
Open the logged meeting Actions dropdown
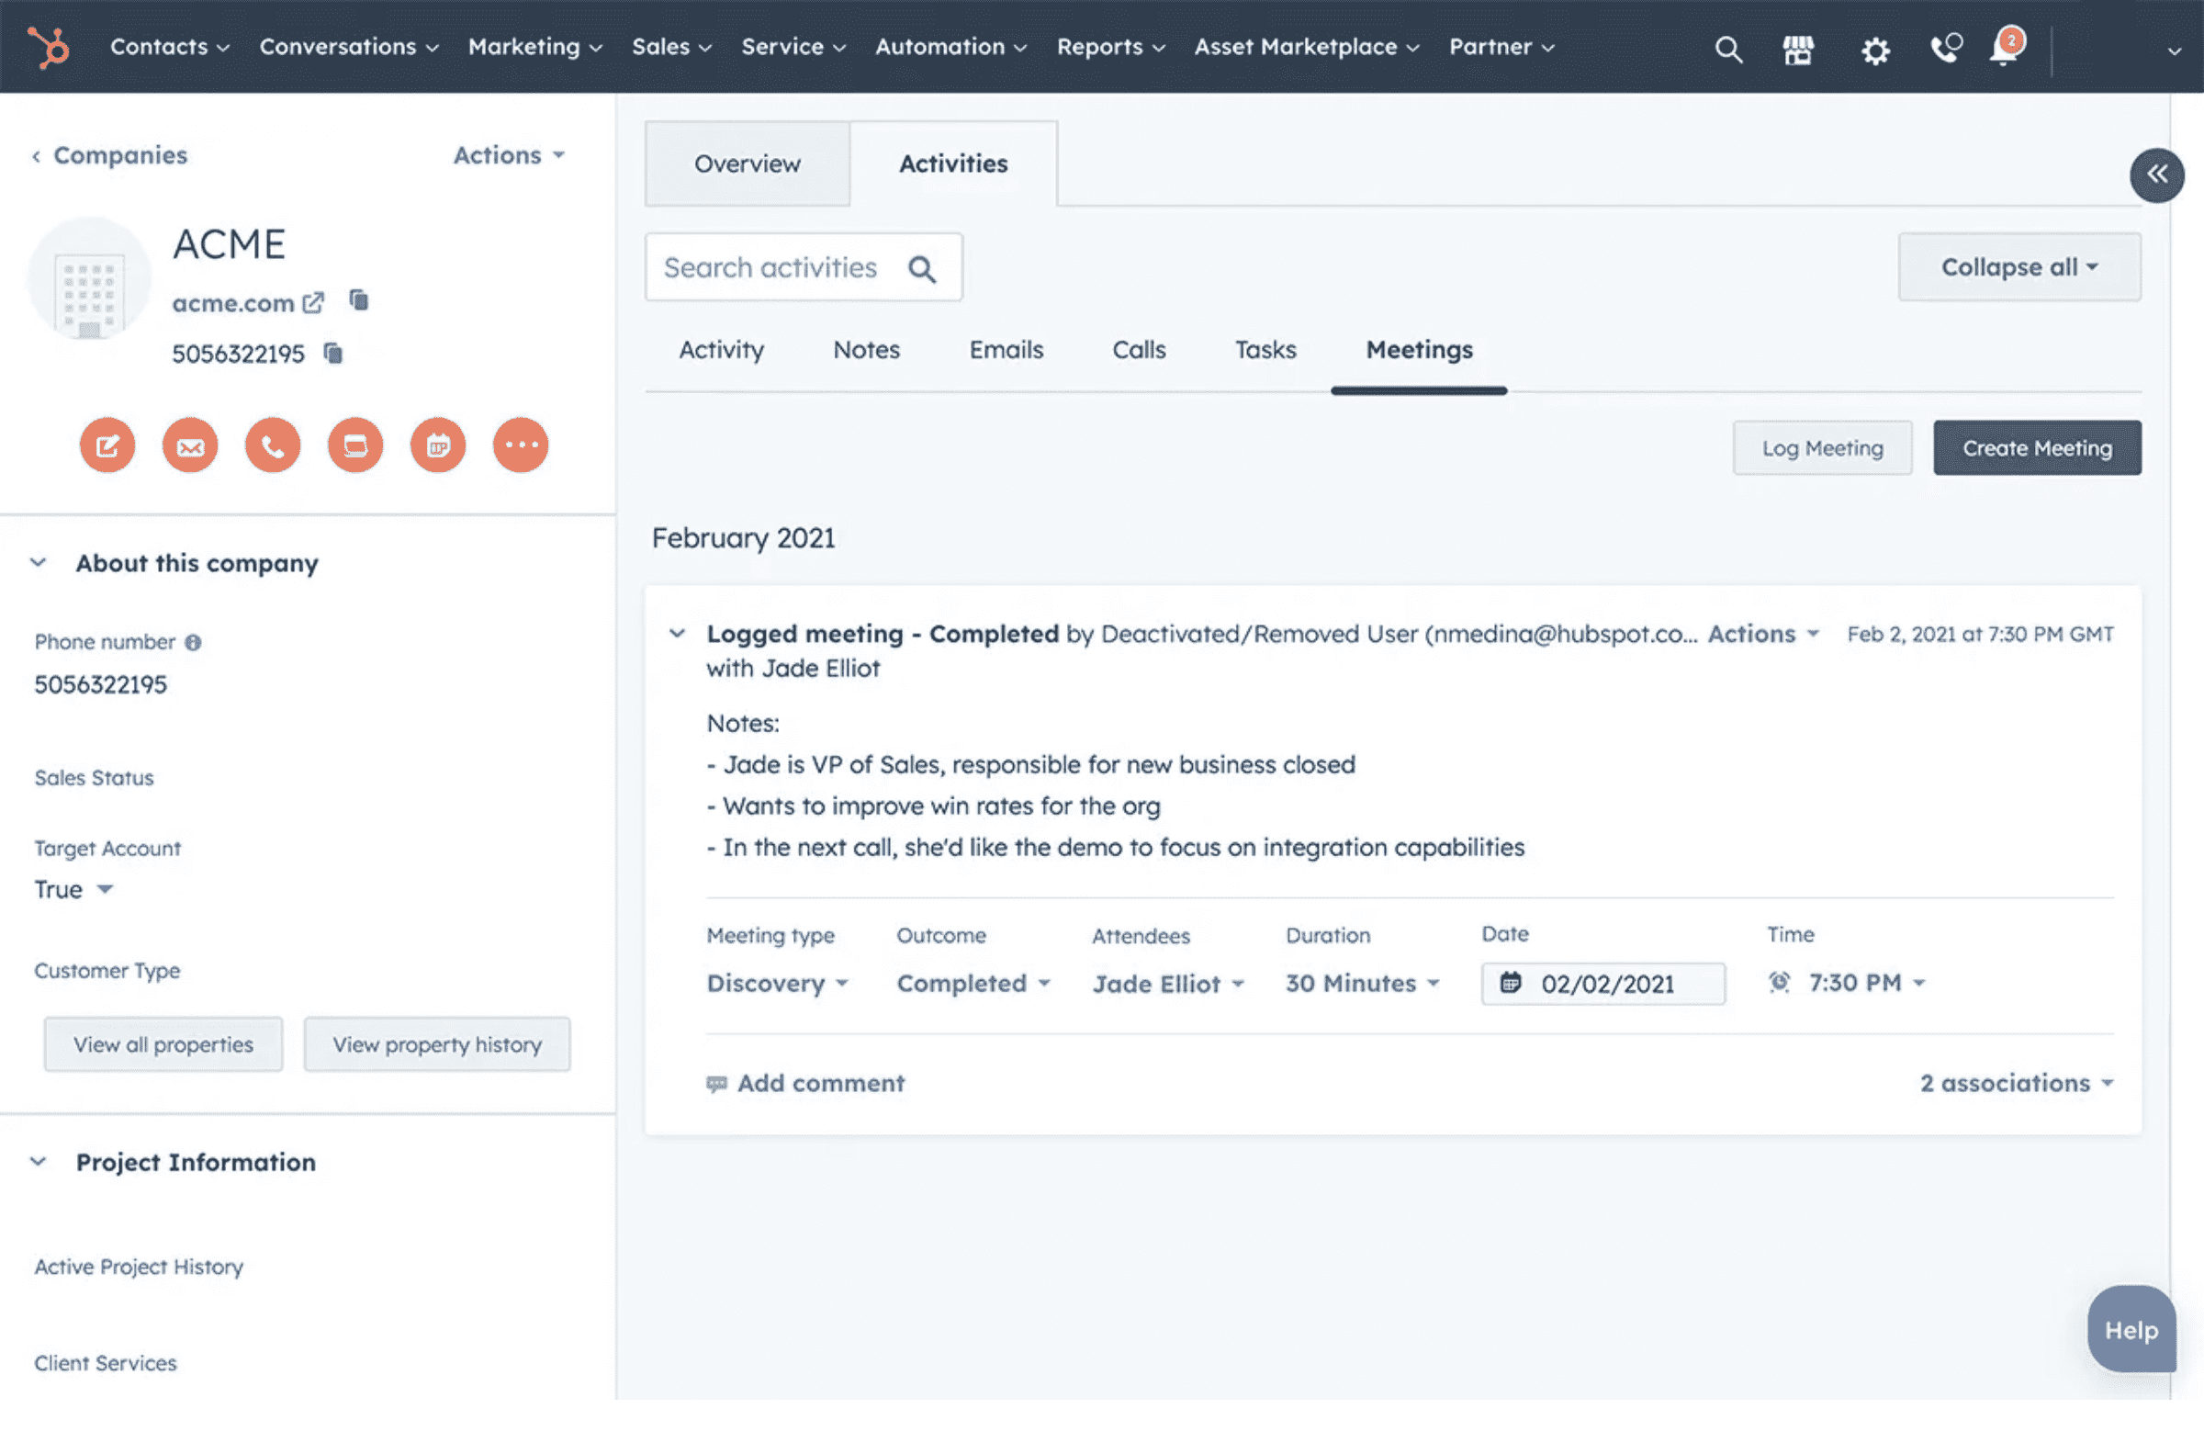click(x=1763, y=634)
